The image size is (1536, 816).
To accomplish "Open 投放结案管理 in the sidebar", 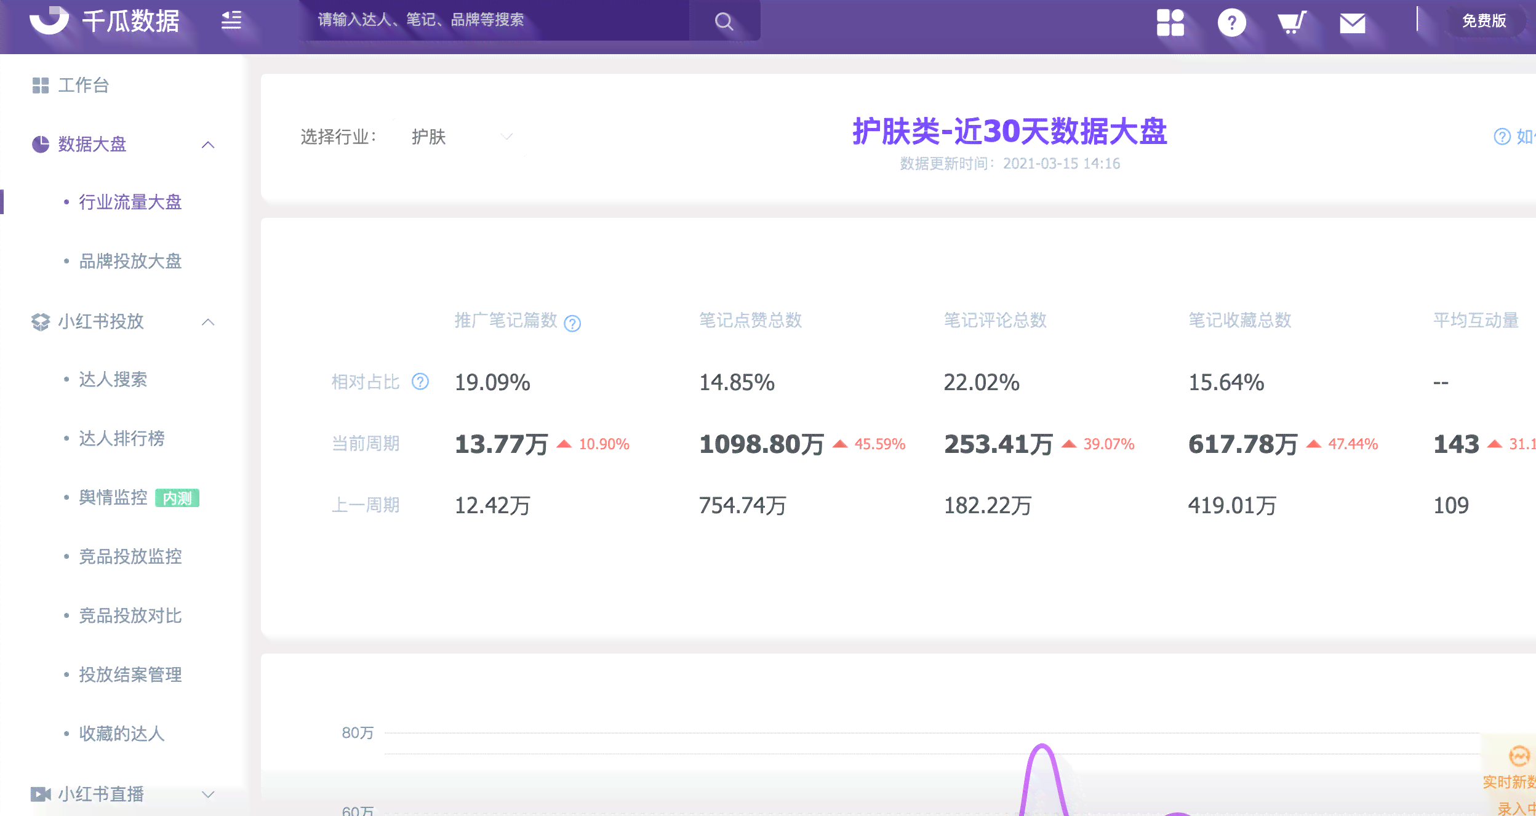I will (x=130, y=674).
